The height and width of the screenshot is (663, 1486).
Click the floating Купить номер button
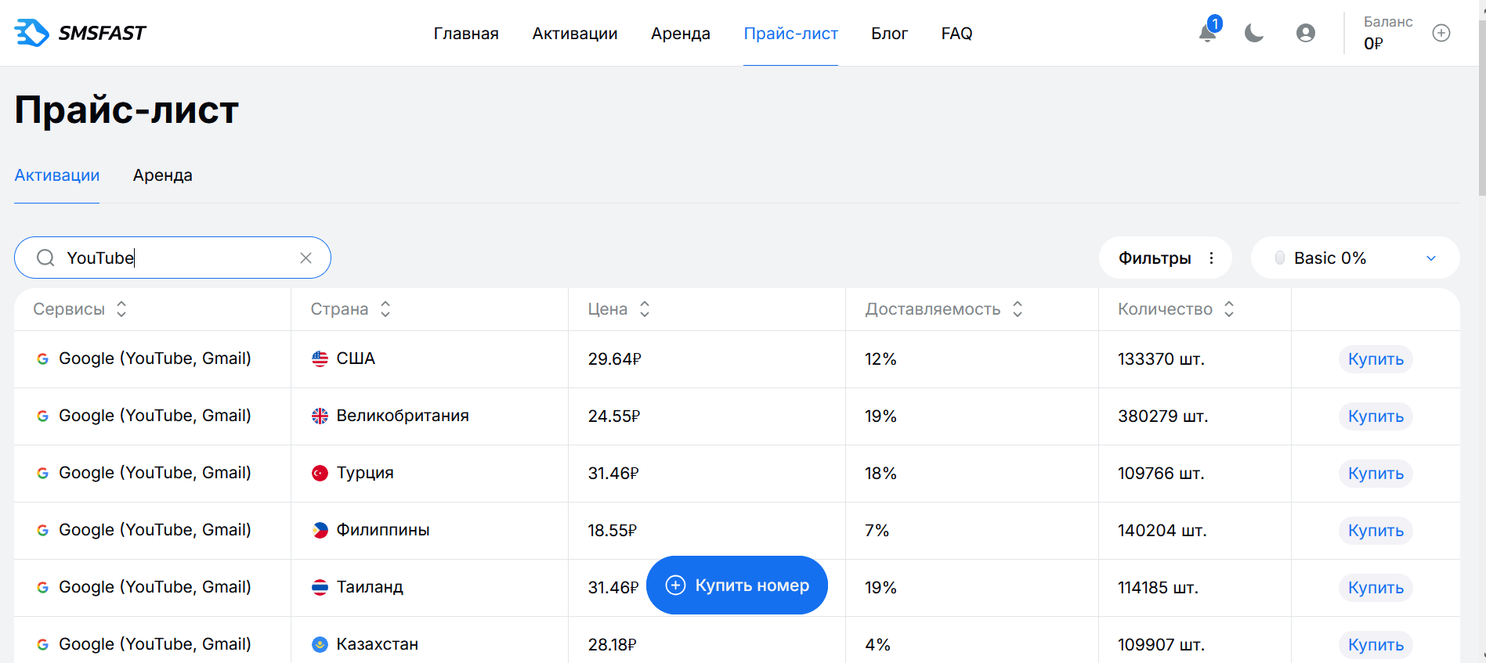(x=737, y=586)
